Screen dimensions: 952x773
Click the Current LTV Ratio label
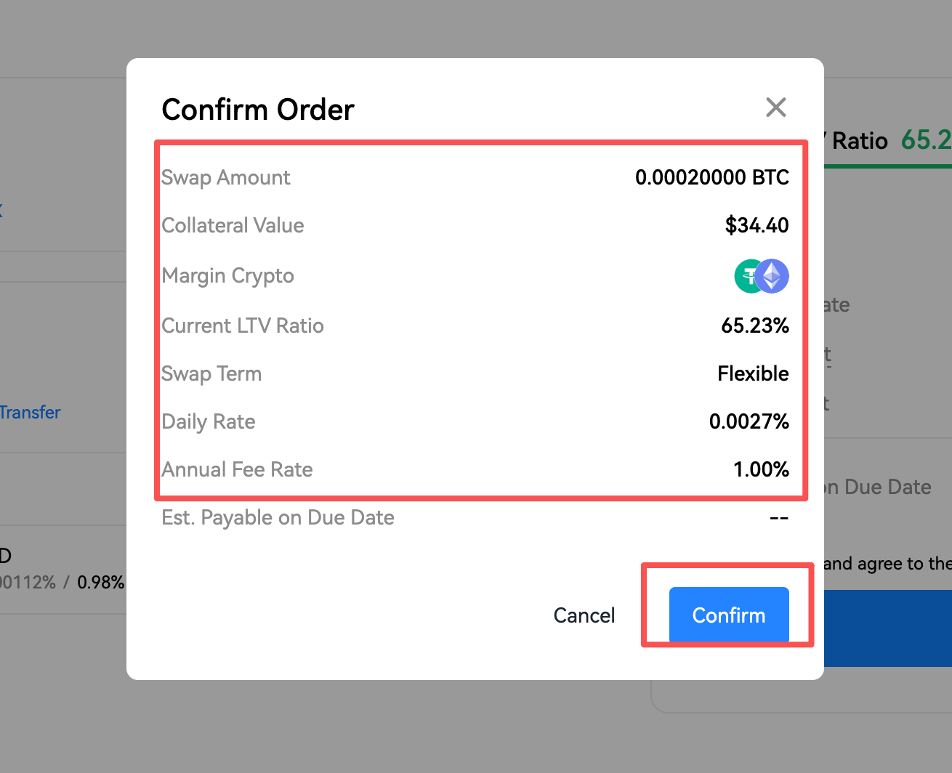(243, 325)
